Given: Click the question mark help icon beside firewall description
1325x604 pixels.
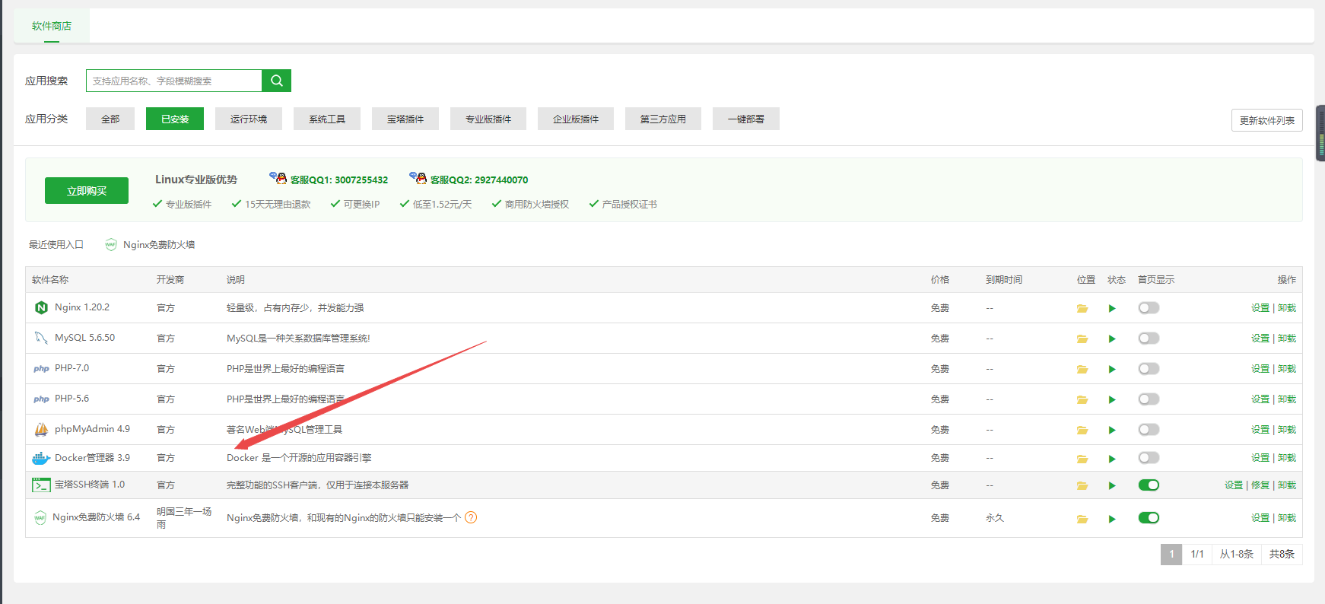Looking at the screenshot, I should tap(471, 517).
